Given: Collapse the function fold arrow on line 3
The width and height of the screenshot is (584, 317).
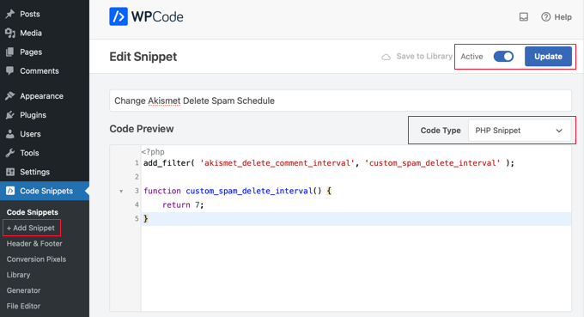Looking at the screenshot, I should coord(121,191).
